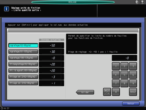The width and height of the screenshot is (146, 110).
Task: Go back with the Retour button
Action: pyautogui.click(x=131, y=104)
